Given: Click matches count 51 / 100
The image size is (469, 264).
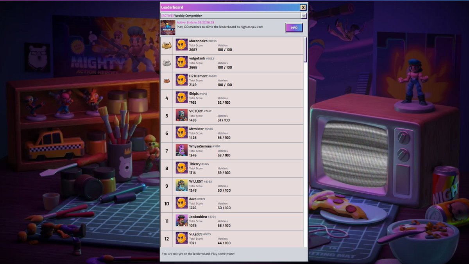Looking at the screenshot, I should [x=224, y=120].
